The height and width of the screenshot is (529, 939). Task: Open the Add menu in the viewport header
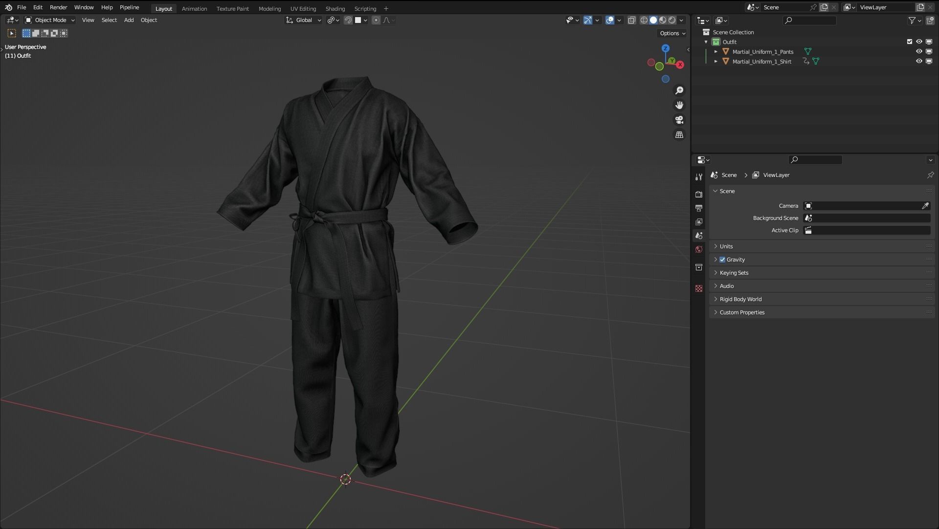click(129, 20)
